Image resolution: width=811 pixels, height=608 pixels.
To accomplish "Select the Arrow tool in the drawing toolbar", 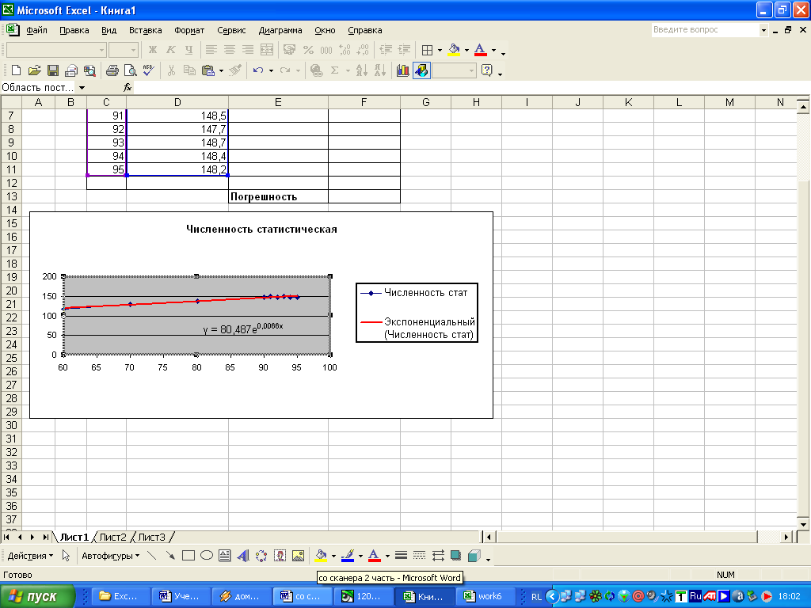I will click(x=169, y=556).
